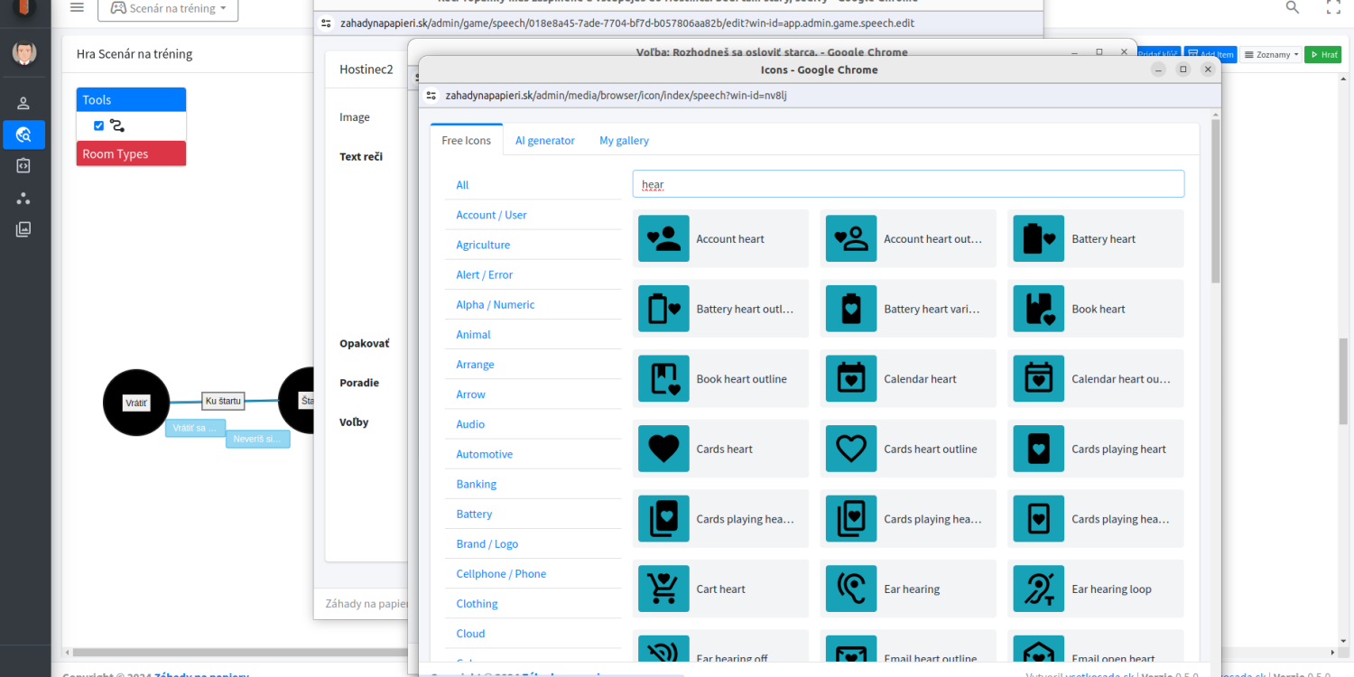Click the green Hrať button
The image size is (1354, 677).
[1322, 55]
